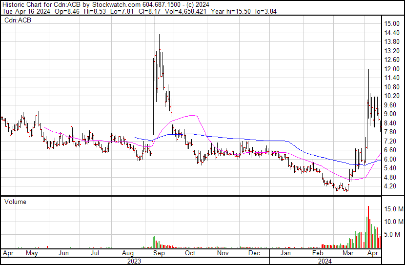Click the 12.00 price axis label
This screenshot has width=405, height=265.
pyautogui.click(x=392, y=69)
